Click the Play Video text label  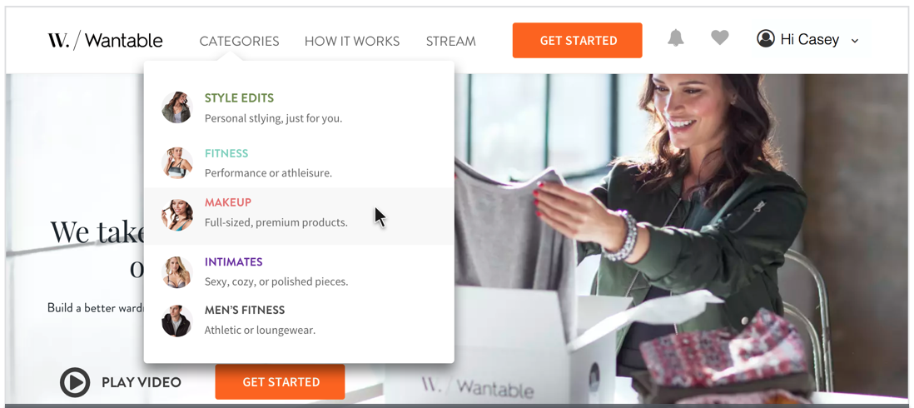pyautogui.click(x=141, y=382)
